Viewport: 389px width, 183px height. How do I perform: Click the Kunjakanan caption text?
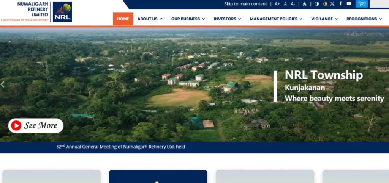[x=305, y=88]
